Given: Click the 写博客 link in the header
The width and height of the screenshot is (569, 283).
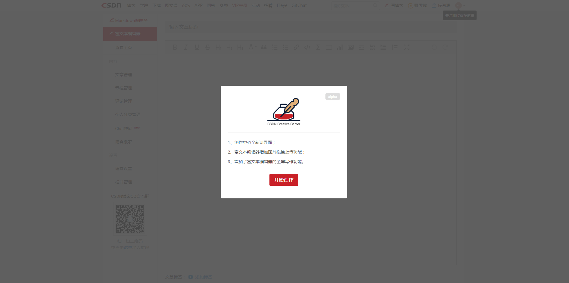Looking at the screenshot, I should pyautogui.click(x=394, y=5).
